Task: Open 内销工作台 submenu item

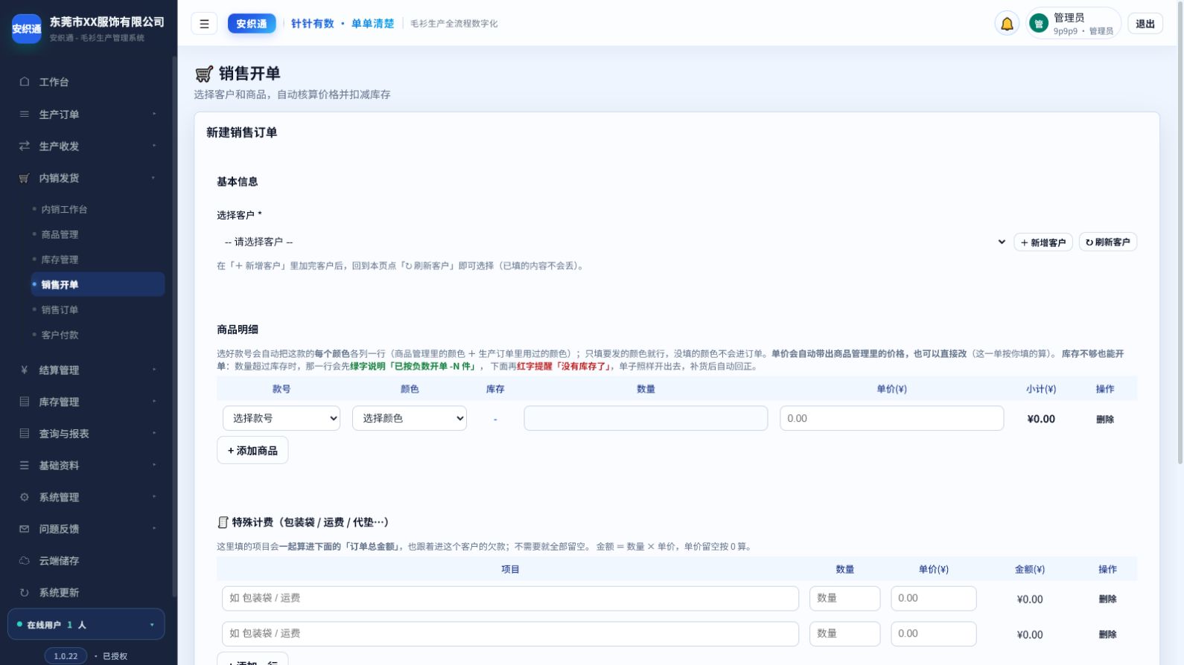Action: point(98,210)
